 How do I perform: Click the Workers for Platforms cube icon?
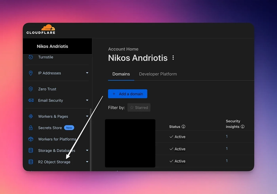(x=31, y=139)
